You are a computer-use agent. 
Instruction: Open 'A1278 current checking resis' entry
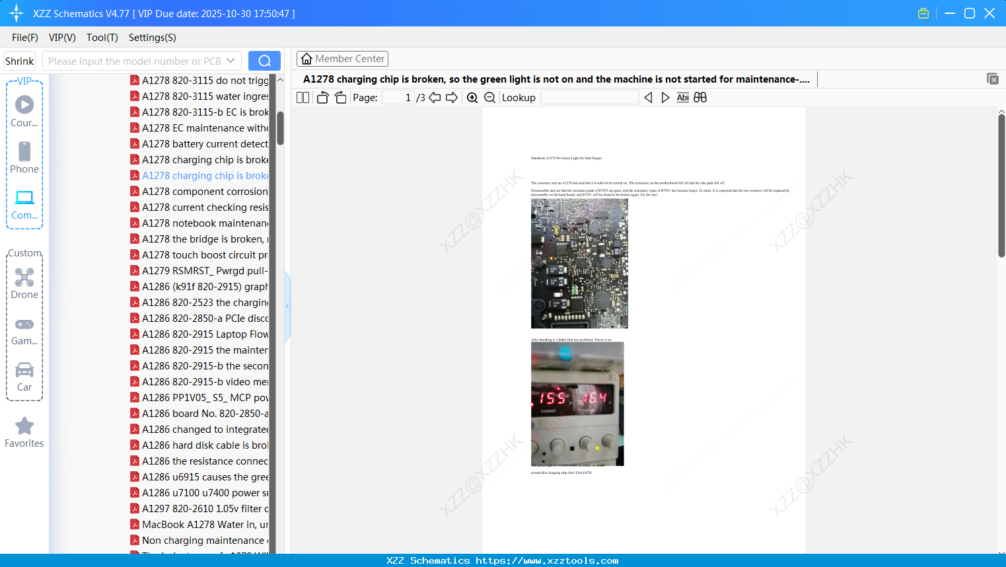point(199,207)
